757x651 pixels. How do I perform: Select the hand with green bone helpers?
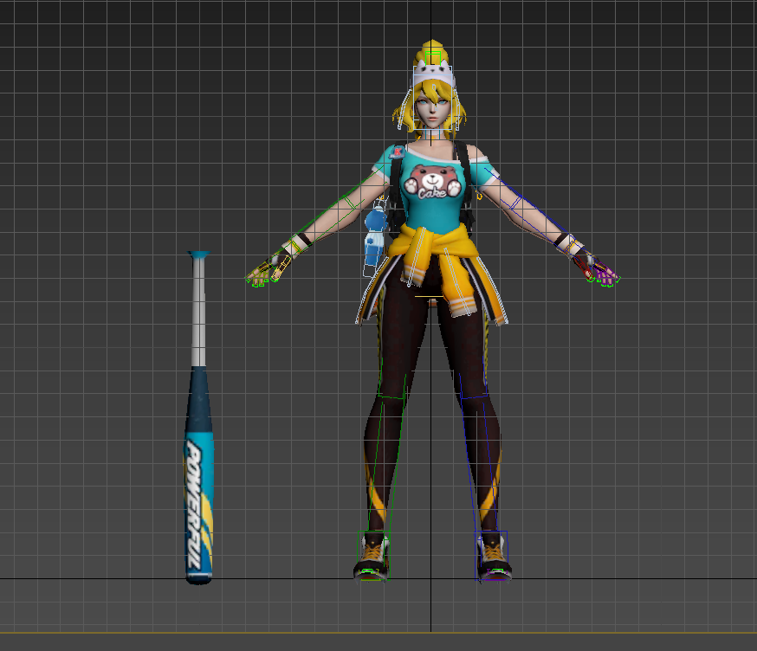[261, 275]
